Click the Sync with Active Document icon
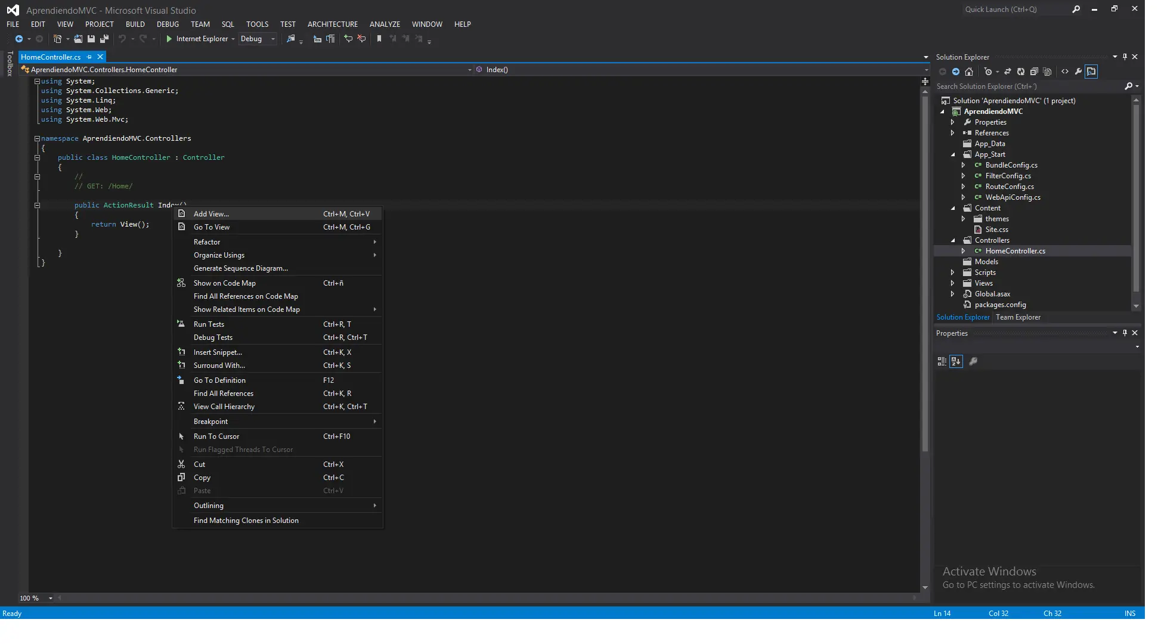1158x644 pixels. (x=1008, y=72)
